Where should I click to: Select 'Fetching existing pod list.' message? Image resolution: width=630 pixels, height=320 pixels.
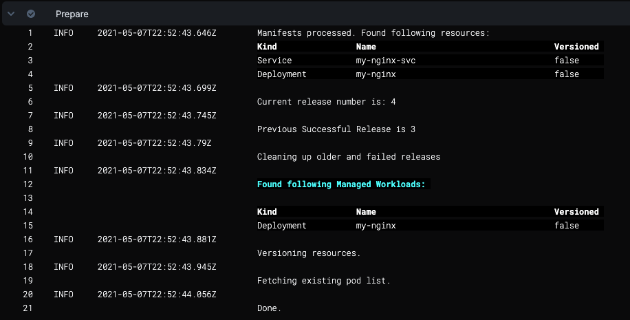tap(323, 281)
